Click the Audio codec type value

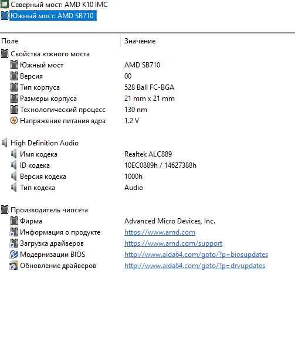click(x=134, y=188)
